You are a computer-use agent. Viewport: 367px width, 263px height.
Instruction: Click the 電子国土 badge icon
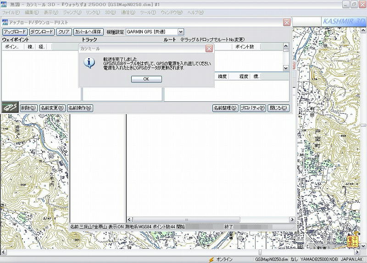point(353,241)
